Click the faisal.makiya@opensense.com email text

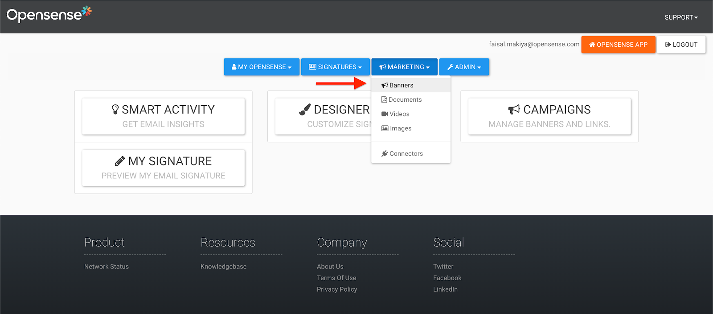coord(534,44)
